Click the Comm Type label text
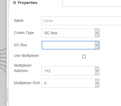 (x=24, y=33)
